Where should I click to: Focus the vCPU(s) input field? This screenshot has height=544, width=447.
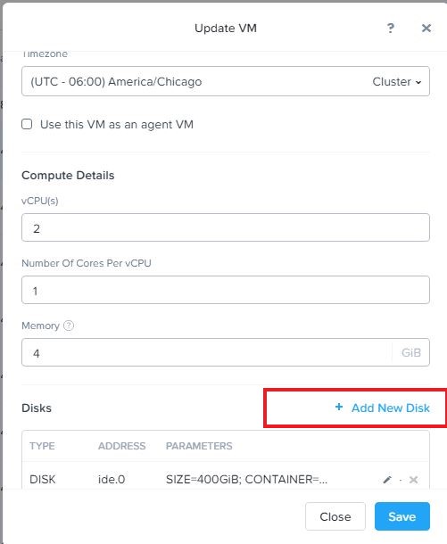(226, 227)
